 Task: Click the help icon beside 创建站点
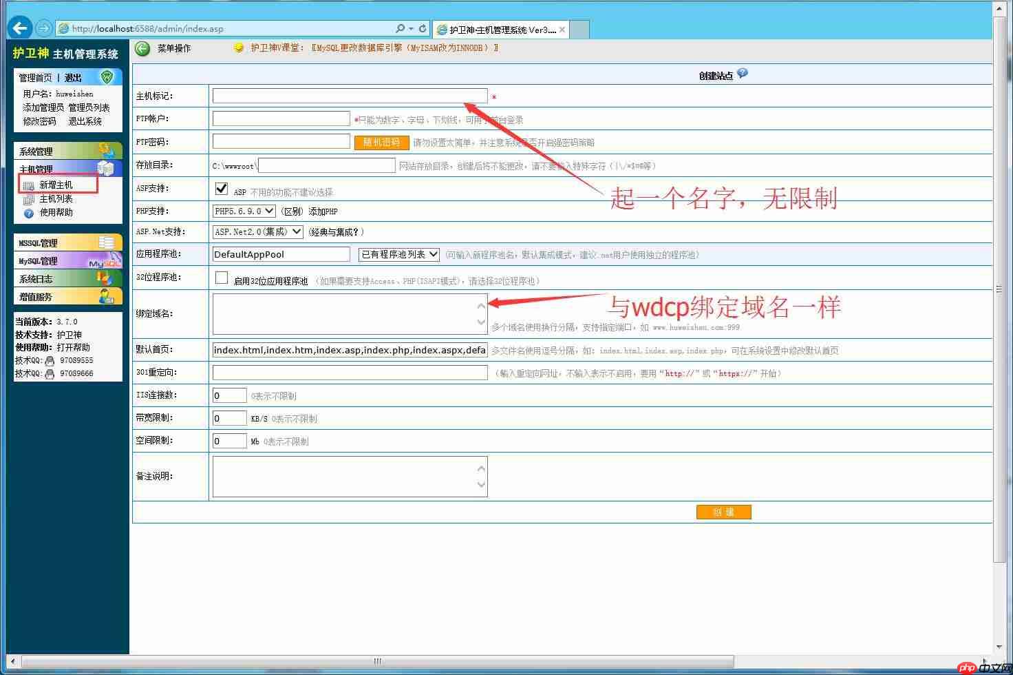tap(742, 73)
